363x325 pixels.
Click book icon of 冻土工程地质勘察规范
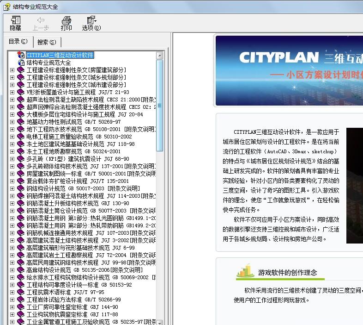coord(21,151)
